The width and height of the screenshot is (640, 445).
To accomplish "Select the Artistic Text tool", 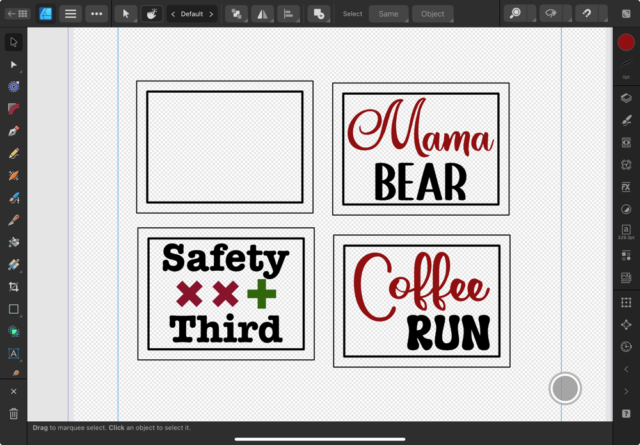I will (x=13, y=353).
